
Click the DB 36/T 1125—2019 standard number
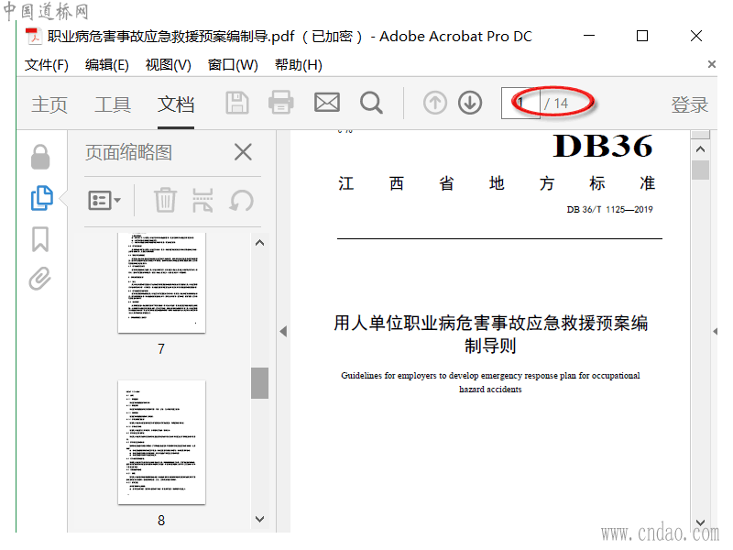609,210
